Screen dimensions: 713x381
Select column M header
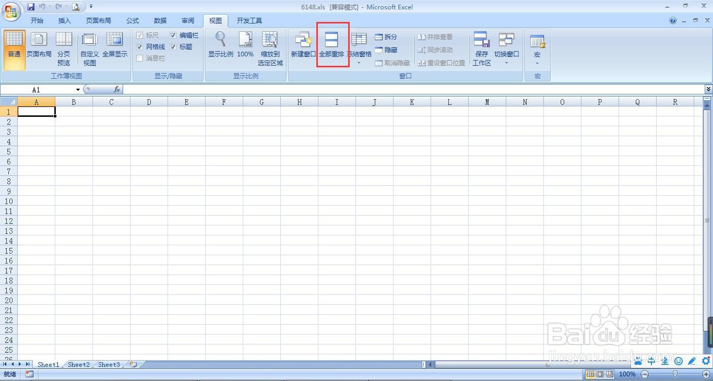tap(487, 102)
